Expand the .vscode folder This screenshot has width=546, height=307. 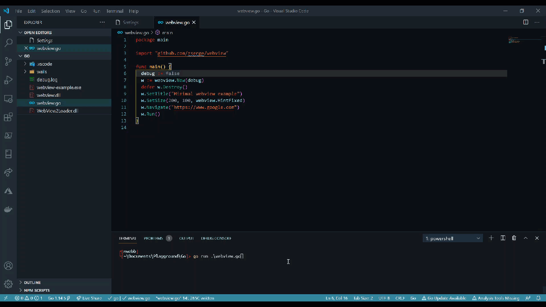click(x=64, y=64)
